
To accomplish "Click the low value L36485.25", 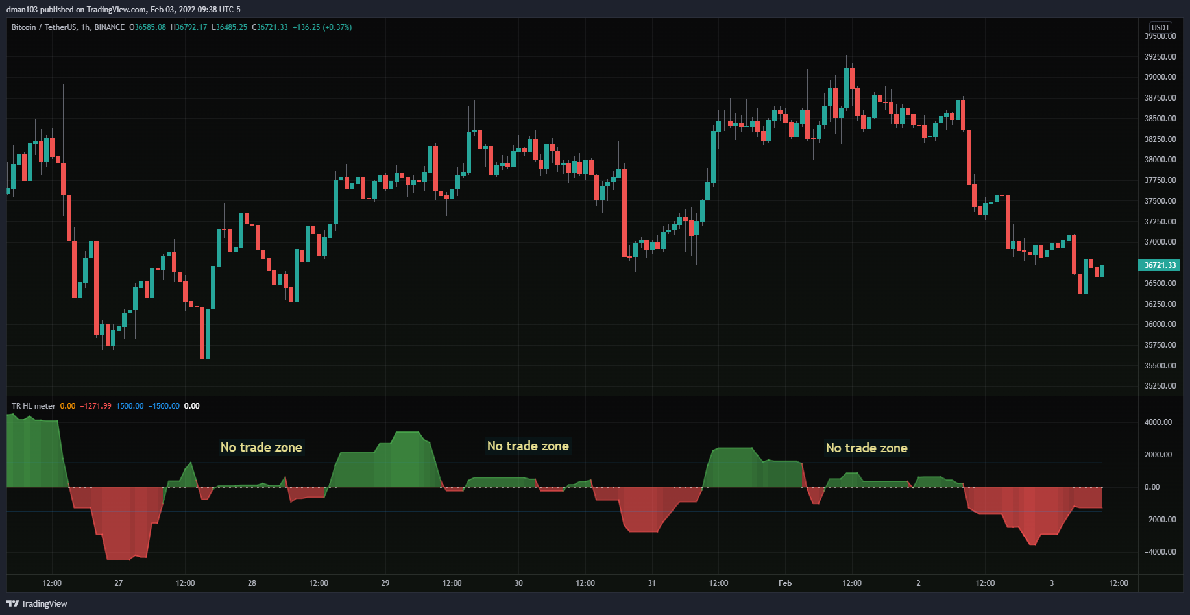I will click(x=230, y=27).
